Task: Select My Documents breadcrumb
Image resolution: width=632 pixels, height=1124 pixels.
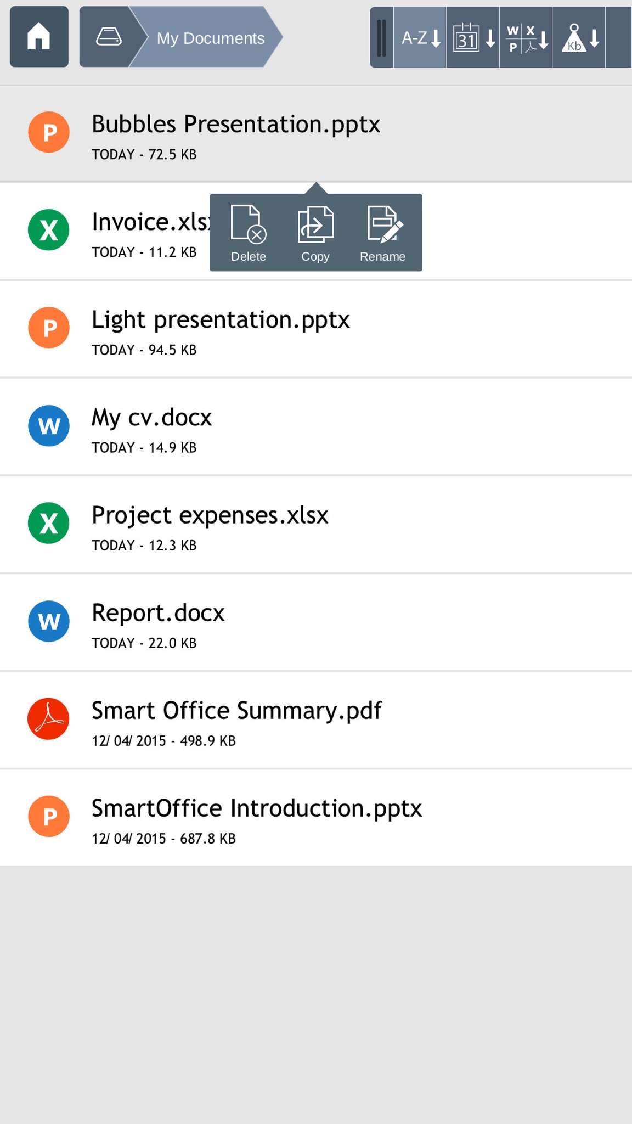Action: click(211, 38)
